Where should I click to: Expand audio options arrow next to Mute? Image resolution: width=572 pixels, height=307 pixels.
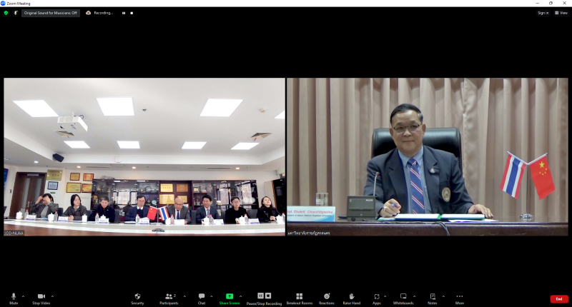click(x=23, y=296)
